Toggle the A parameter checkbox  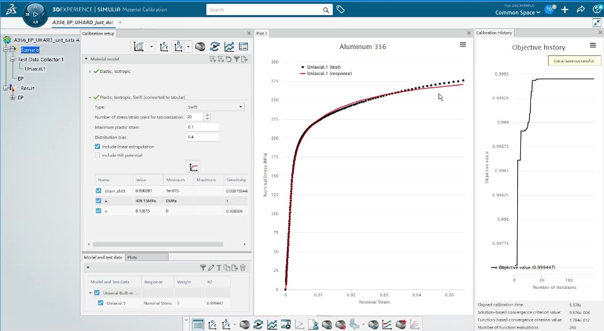point(98,201)
